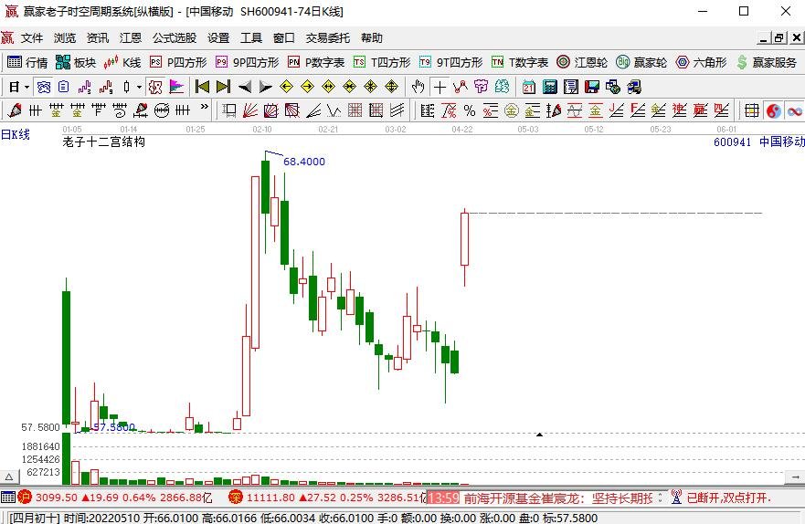Open the 资讯 menu
Screen dimensions: 805x524
[98, 38]
